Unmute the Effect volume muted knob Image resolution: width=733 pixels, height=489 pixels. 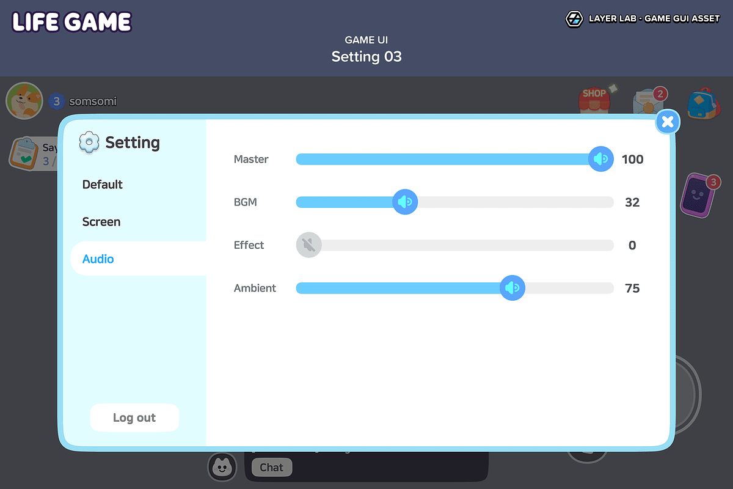point(309,245)
